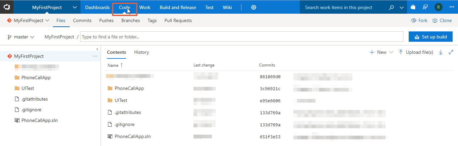Open .gitignore in the contents list
Image resolution: width=458 pixels, height=146 pixels.
124,124
